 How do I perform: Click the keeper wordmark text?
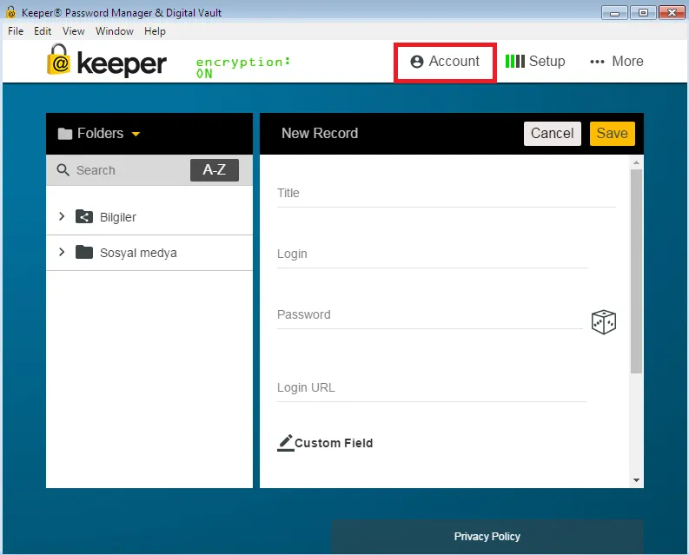[122, 63]
